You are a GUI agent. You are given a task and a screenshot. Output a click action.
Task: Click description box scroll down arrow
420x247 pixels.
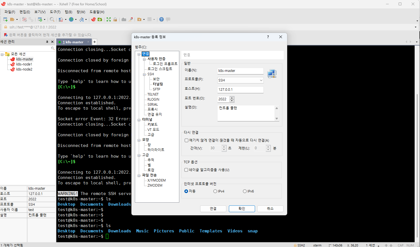click(x=277, y=119)
